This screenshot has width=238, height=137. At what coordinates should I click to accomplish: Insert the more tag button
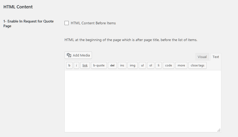coord(181,65)
